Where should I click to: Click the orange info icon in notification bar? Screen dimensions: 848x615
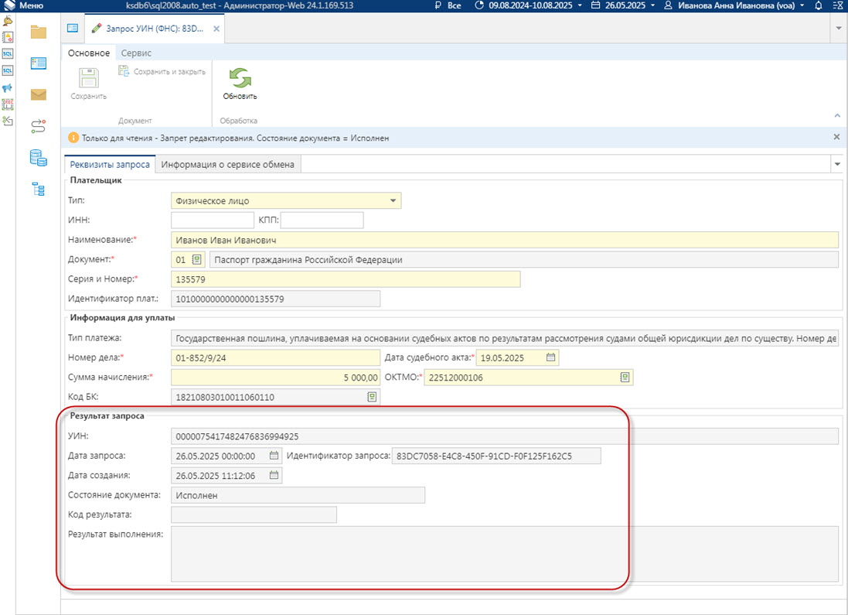pyautogui.click(x=73, y=138)
